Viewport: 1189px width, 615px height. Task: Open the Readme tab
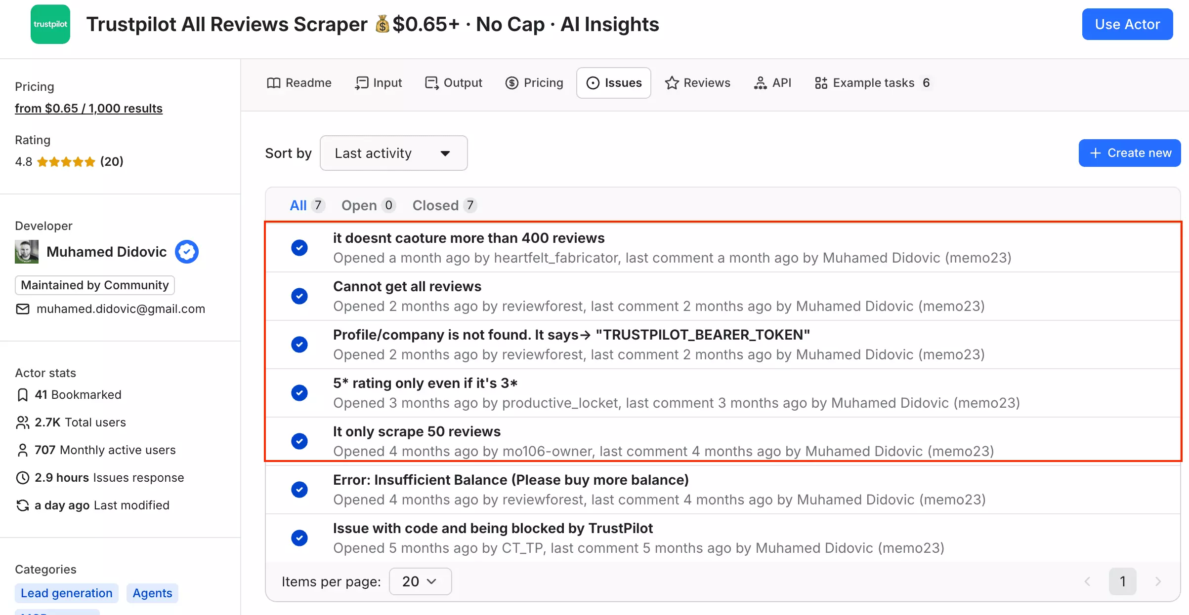299,82
